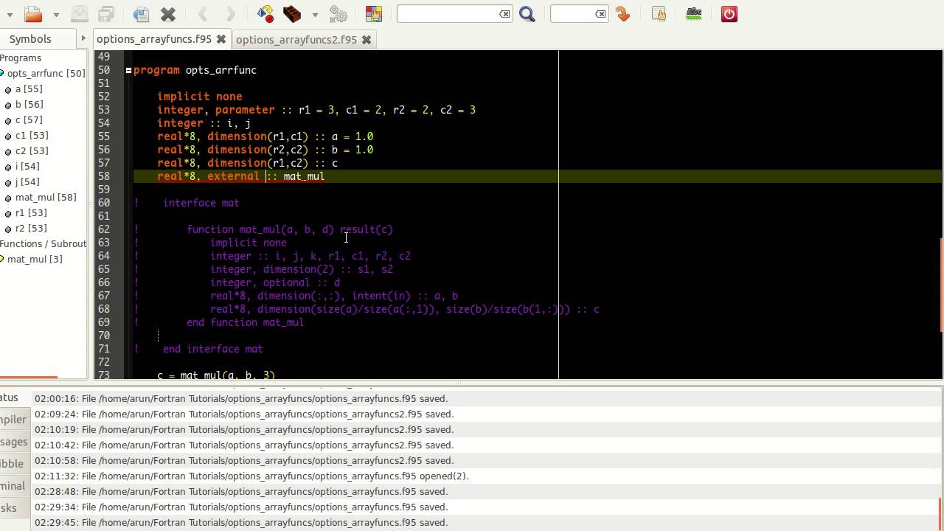Click the goto line number field
Screen dimensions: 944x531
coord(573,14)
